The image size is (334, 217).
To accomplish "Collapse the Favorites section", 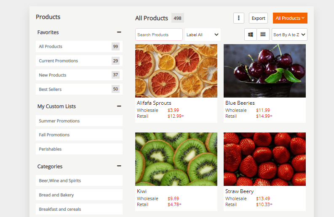I will tap(119, 32).
